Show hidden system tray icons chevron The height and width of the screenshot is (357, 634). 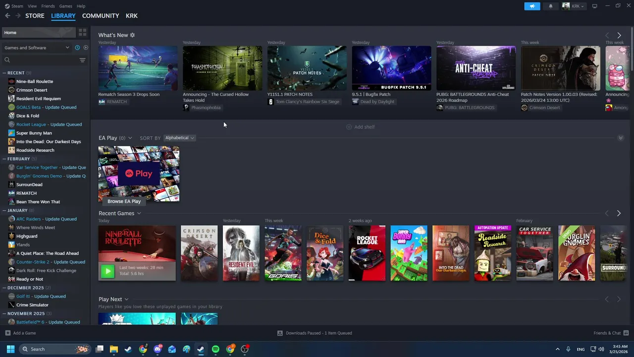click(x=557, y=349)
